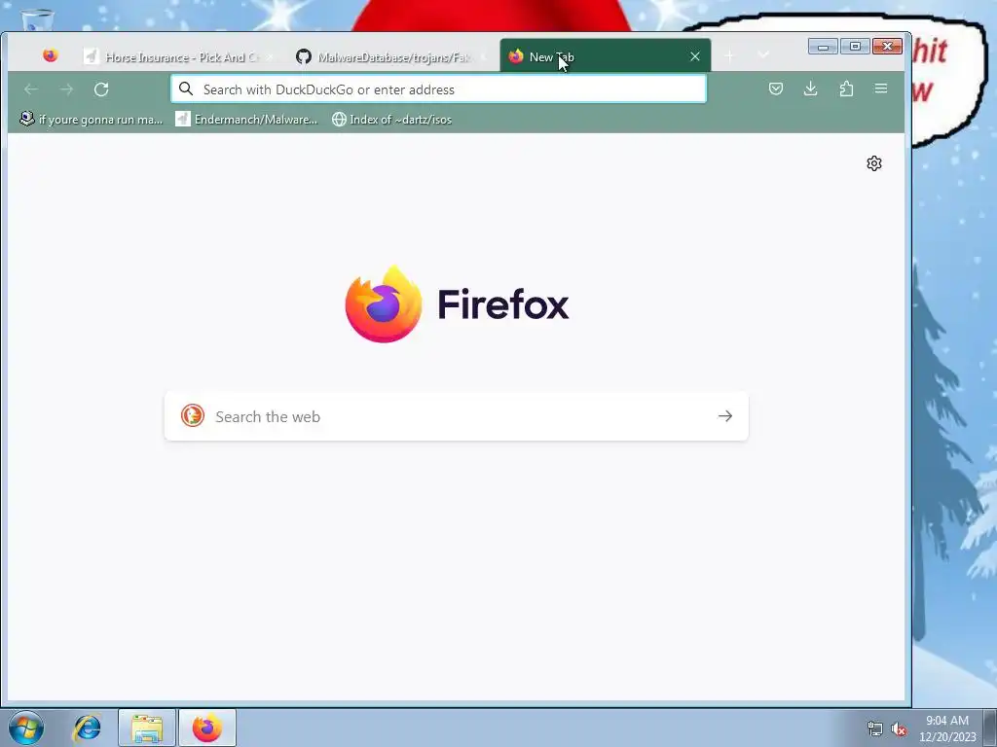Open Index of ~dartz/isos bookmark
Screen dimensions: 997x747
[x=391, y=120]
